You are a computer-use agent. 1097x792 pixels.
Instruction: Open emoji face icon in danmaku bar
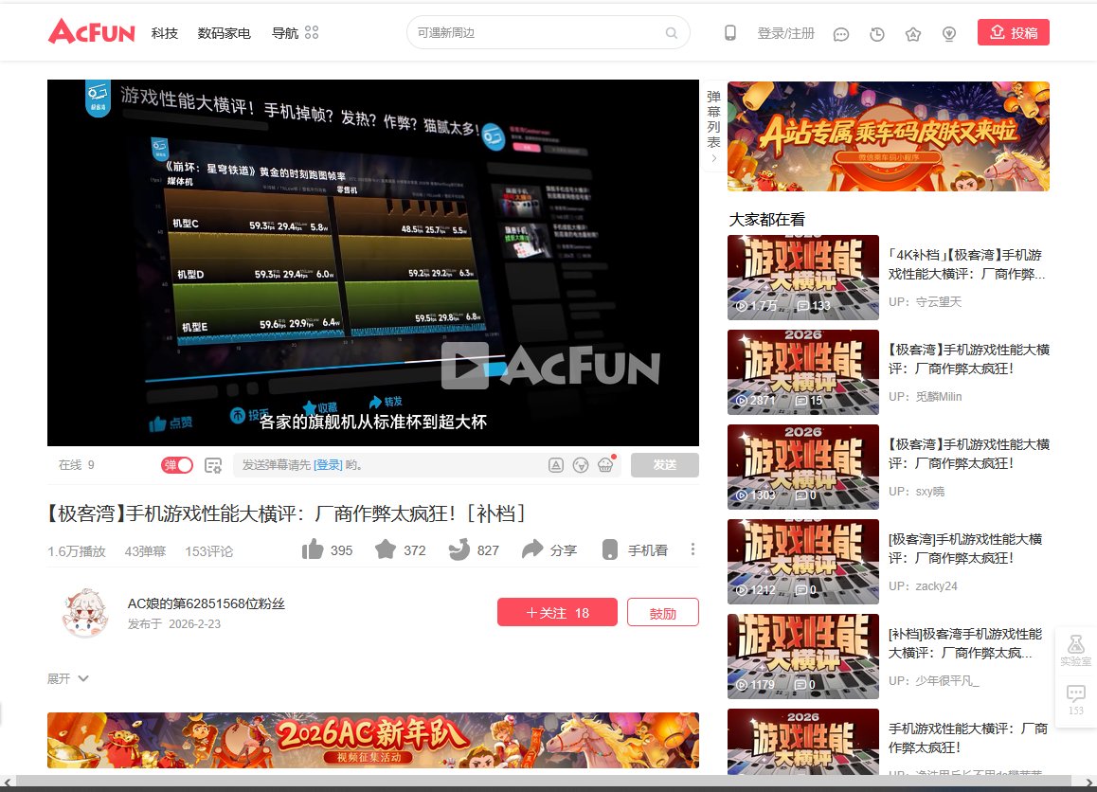(x=581, y=465)
